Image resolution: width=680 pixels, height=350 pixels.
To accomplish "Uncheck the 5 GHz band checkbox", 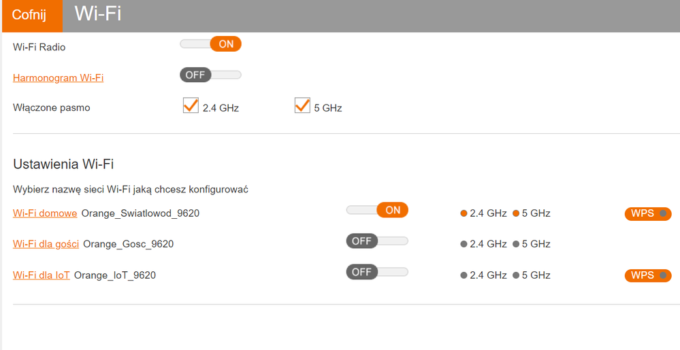I will [x=302, y=106].
